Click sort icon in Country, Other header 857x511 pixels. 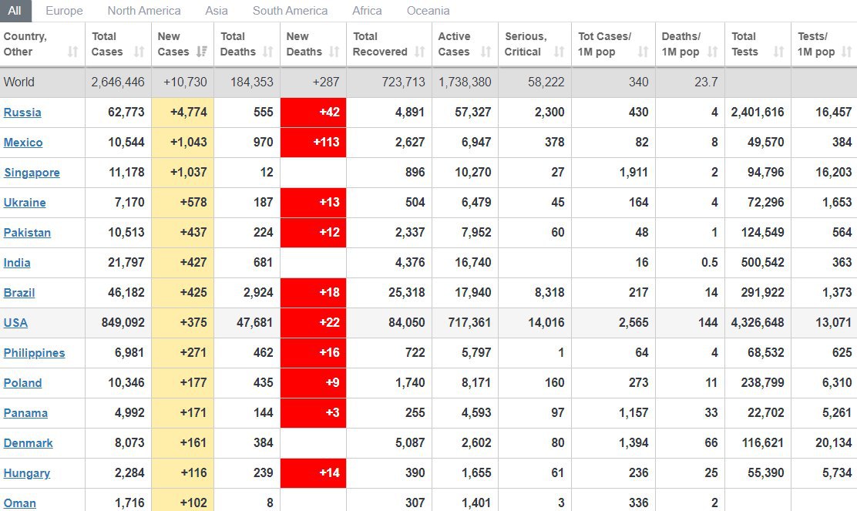(x=72, y=52)
